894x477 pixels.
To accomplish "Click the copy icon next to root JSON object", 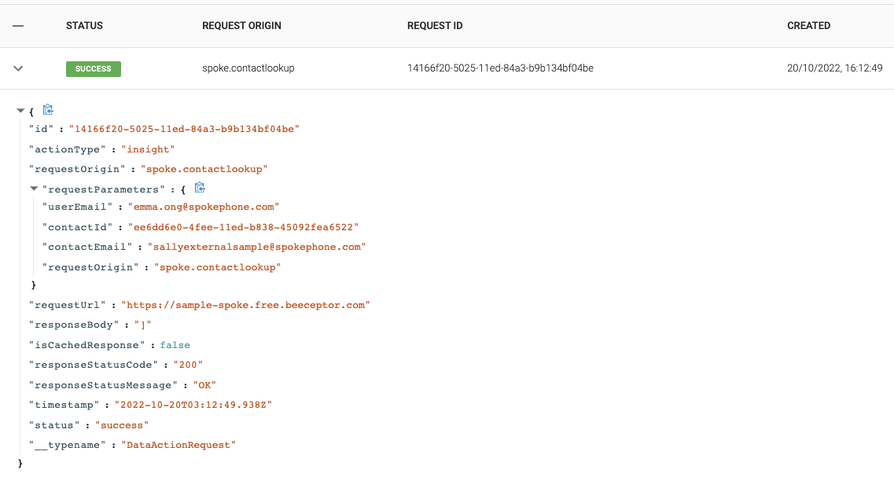I will coord(48,109).
